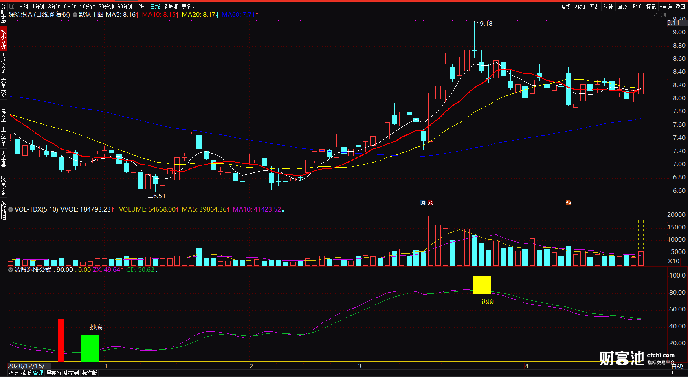This screenshot has height=377, width=688.
Task: Open the 大单买卖 side tab
Action: [x=3, y=88]
